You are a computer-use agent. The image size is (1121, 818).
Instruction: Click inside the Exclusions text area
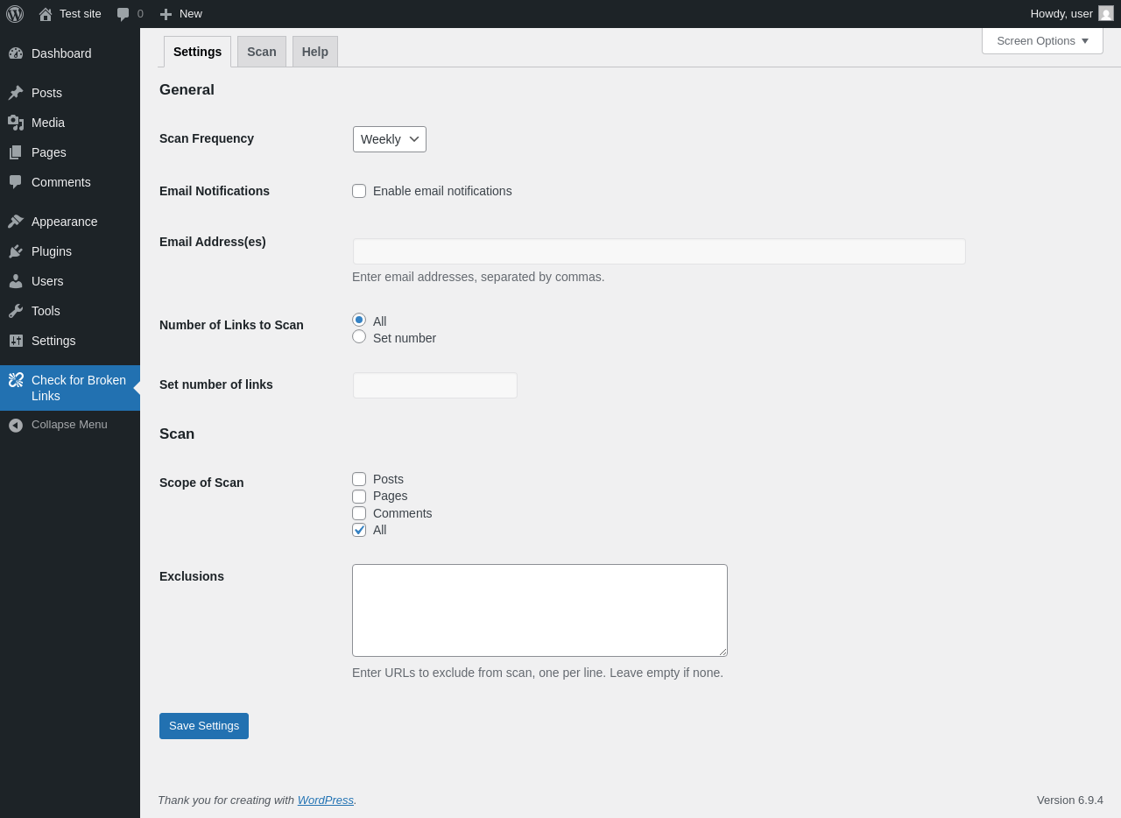tap(539, 610)
